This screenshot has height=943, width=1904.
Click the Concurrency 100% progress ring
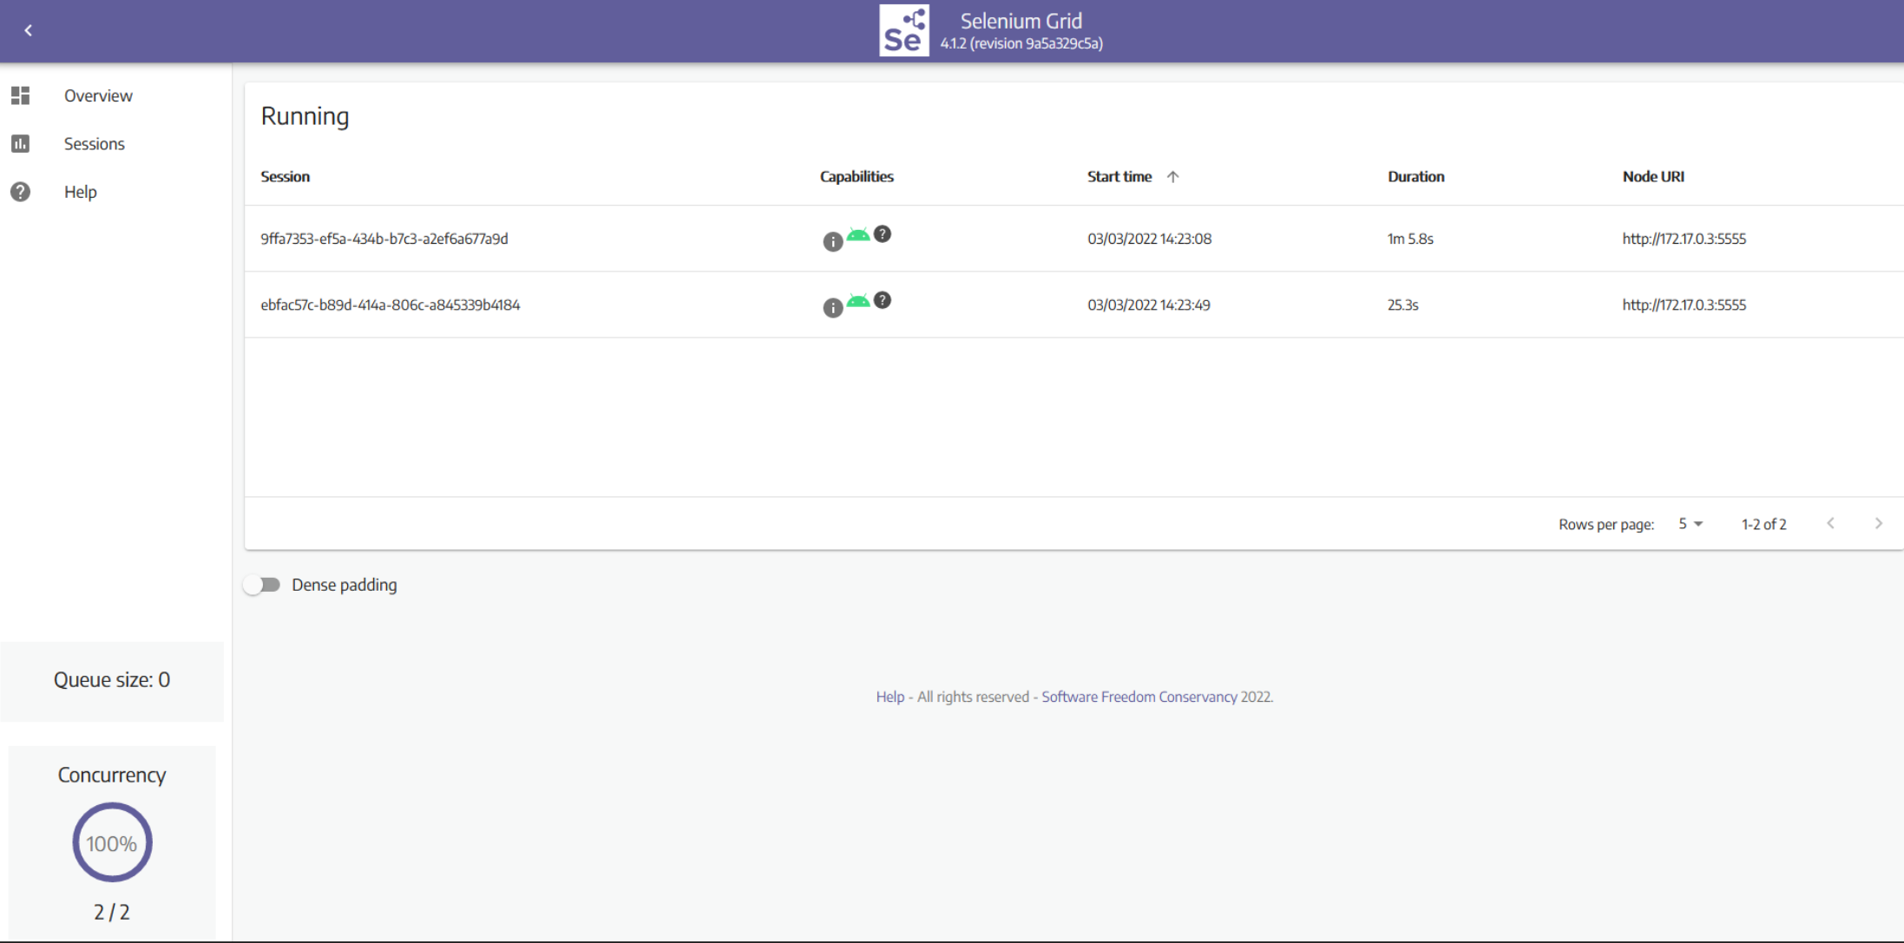(112, 842)
